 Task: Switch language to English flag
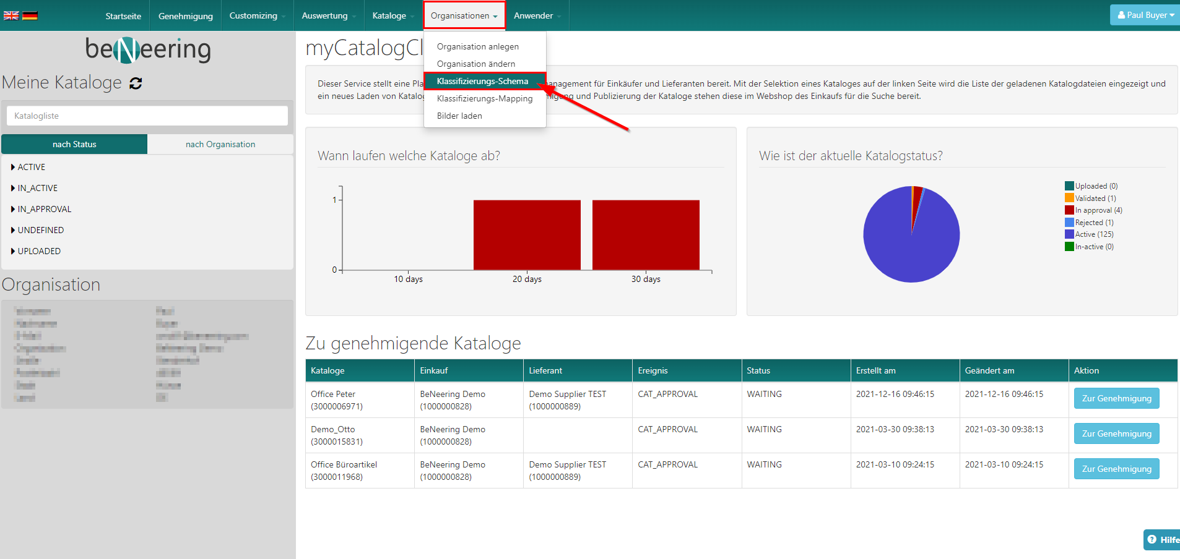[x=11, y=15]
